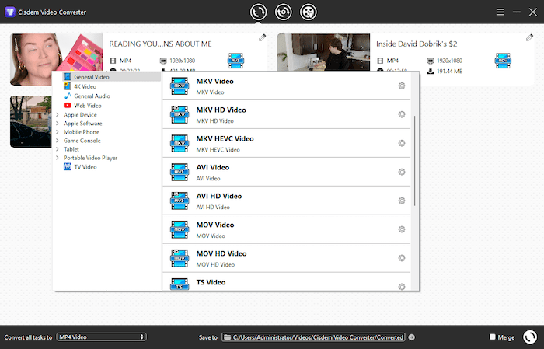This screenshot has width=544, height=349.
Task: Click the MKV Video format icon
Action: (x=180, y=86)
